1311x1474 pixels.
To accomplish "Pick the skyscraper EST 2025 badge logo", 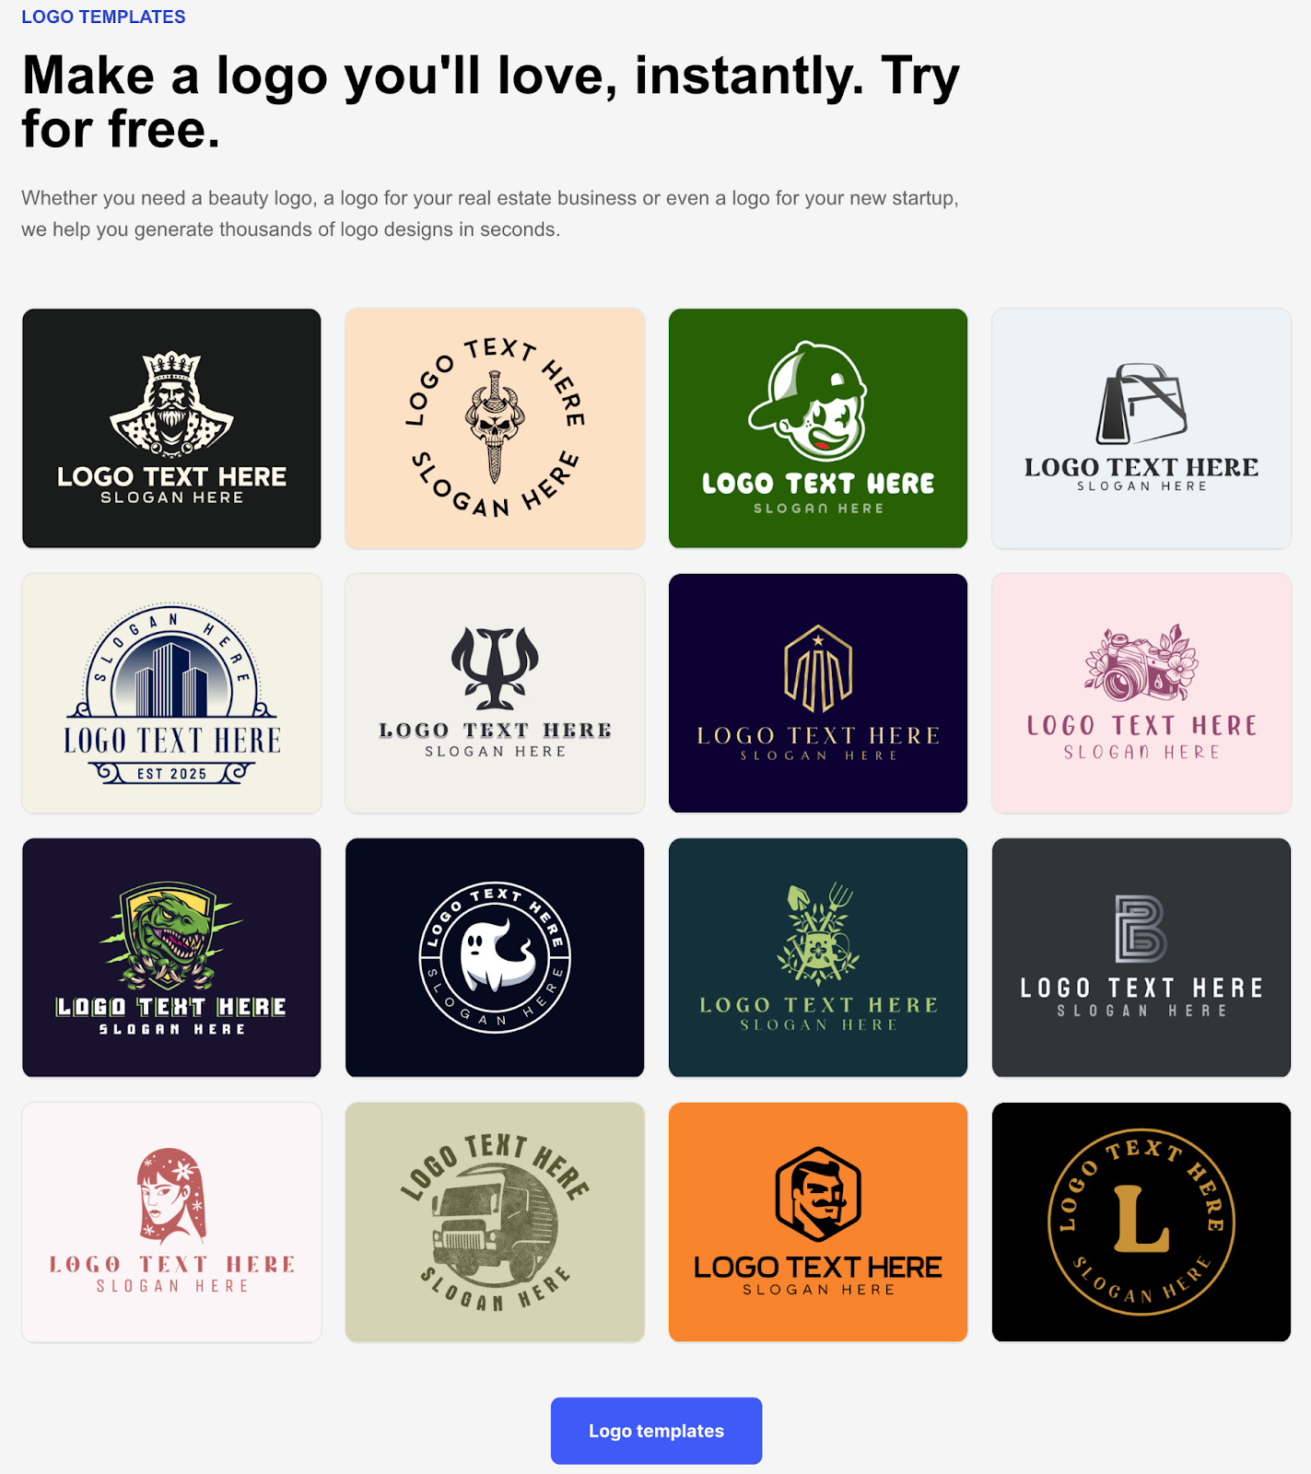I will (x=171, y=693).
